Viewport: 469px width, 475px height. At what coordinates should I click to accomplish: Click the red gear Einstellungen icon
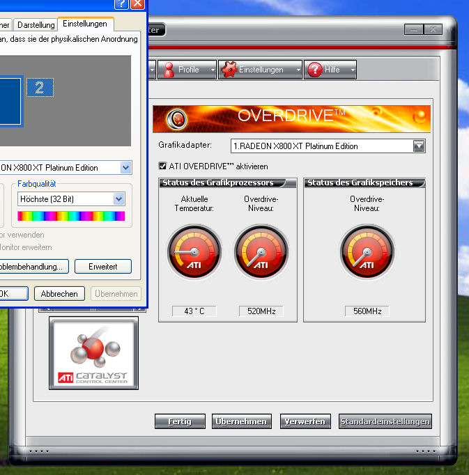(229, 70)
